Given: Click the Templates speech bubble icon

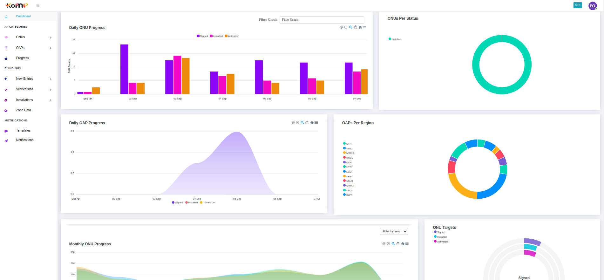Looking at the screenshot, I should (x=6, y=131).
